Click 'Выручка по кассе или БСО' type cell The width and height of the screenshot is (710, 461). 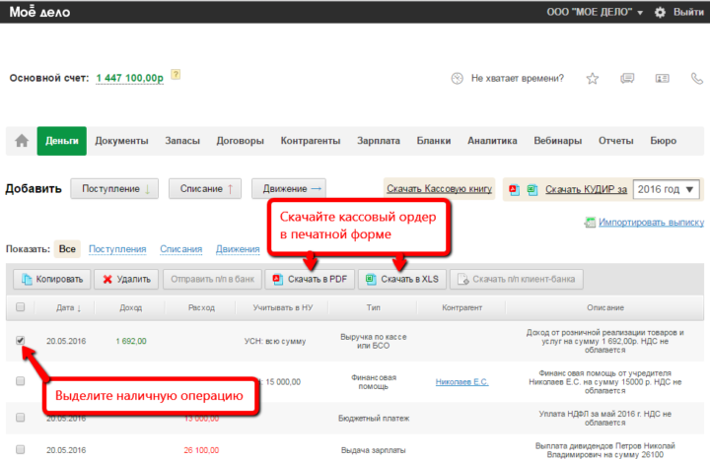pos(373,341)
